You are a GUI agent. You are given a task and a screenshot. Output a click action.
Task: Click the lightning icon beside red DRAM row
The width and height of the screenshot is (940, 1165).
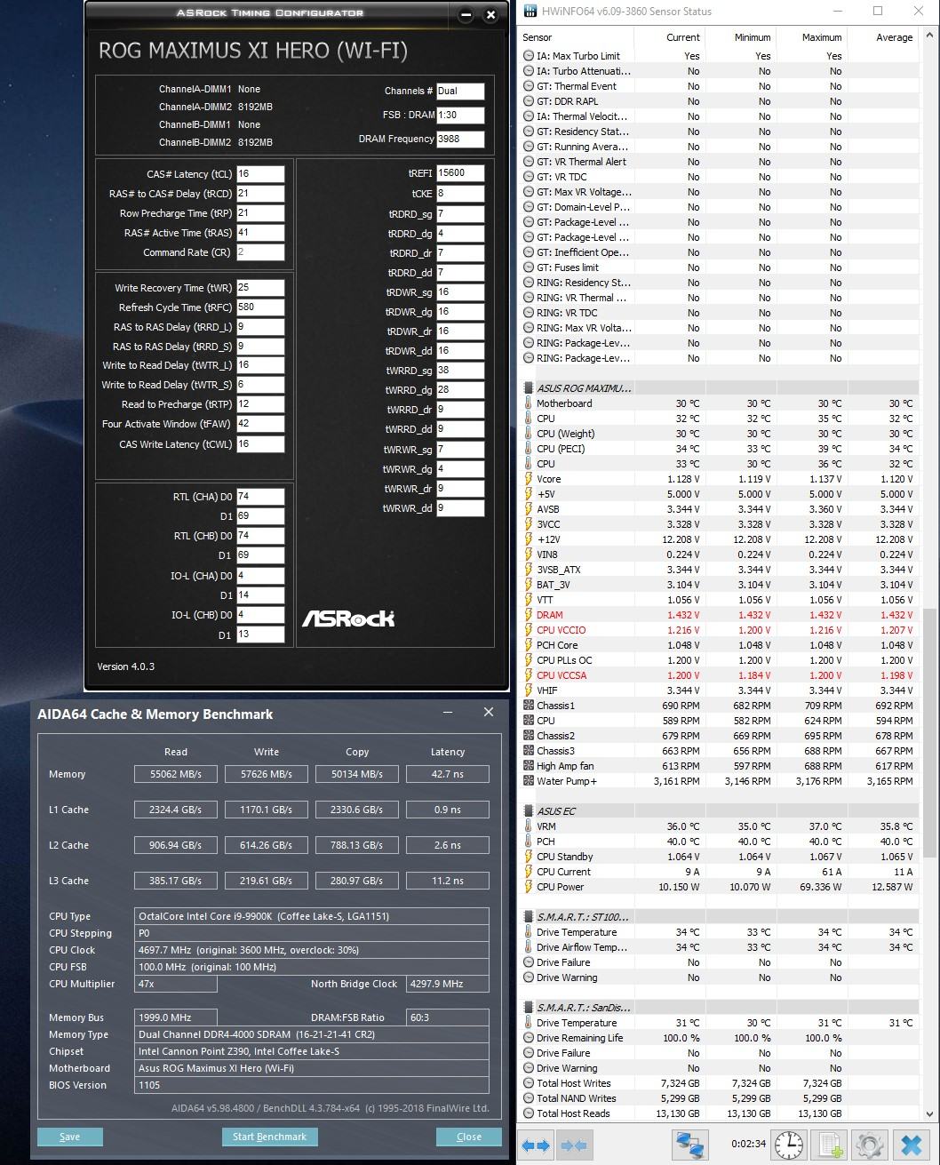(529, 615)
